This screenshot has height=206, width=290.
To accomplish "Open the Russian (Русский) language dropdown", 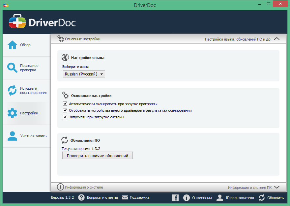I will click(x=84, y=74).
